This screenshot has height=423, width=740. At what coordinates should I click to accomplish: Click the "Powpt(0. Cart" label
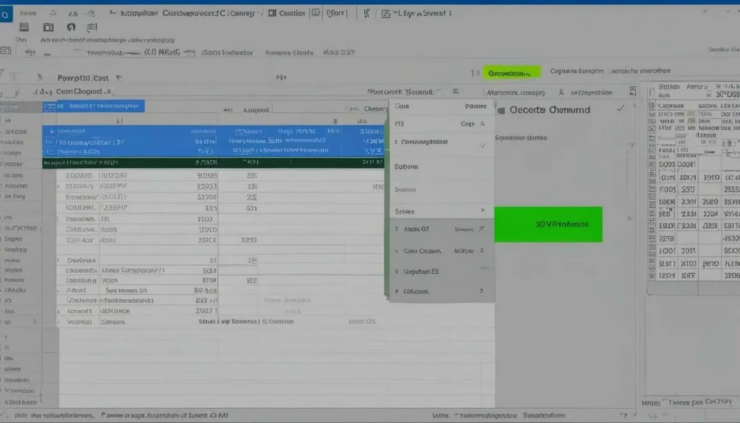point(83,78)
